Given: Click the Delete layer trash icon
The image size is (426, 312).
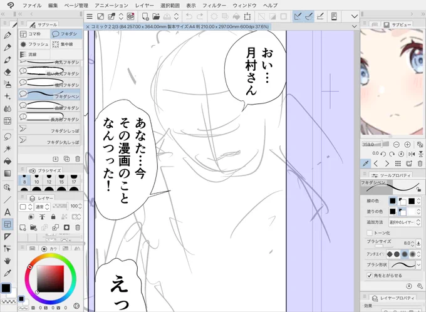Looking at the screenshot, I should (78, 227).
